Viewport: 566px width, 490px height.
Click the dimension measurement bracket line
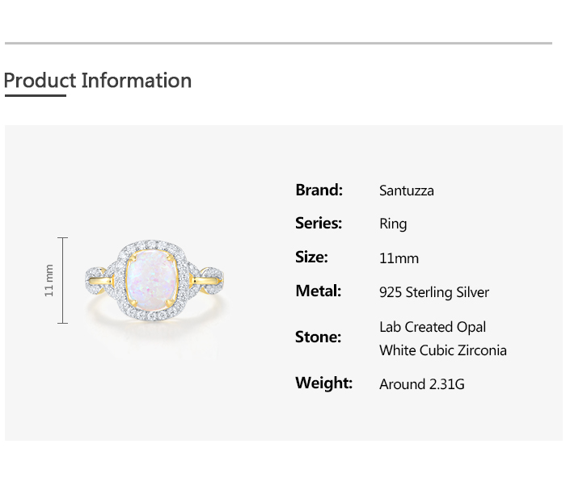63,280
